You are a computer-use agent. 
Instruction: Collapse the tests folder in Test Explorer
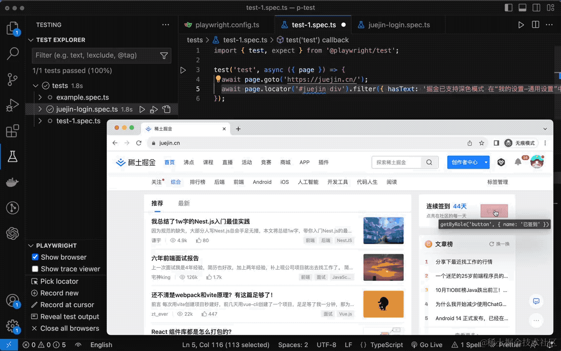click(36, 86)
